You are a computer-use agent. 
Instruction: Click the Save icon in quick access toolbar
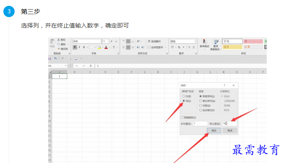(50, 58)
